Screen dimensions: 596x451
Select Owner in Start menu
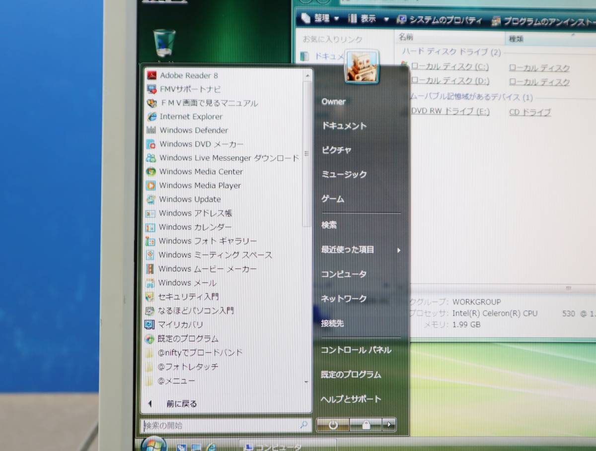coord(333,102)
